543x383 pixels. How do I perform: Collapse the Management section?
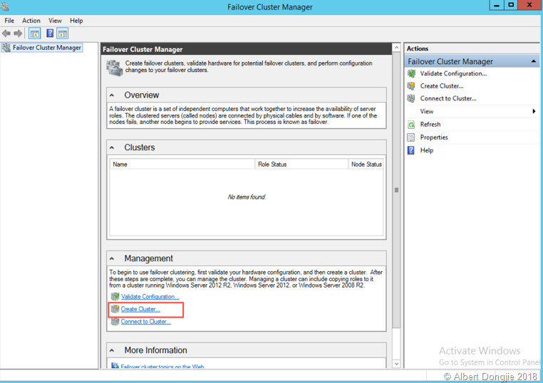click(x=112, y=259)
